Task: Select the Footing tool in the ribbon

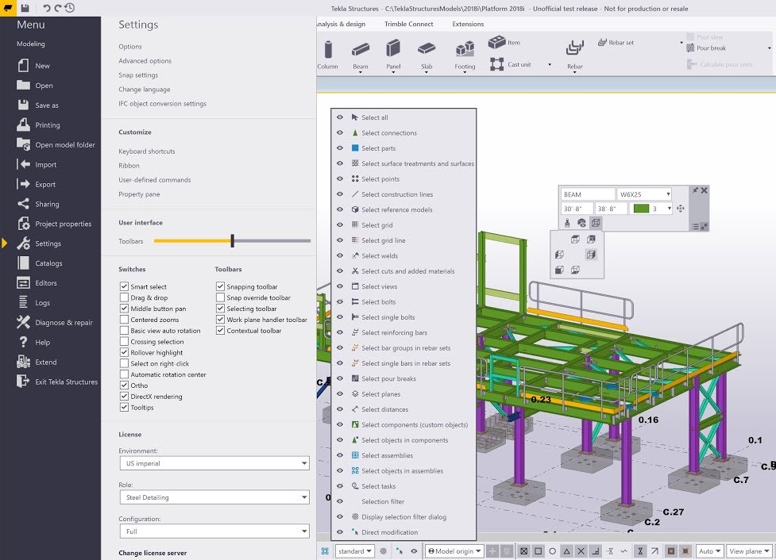Action: (465, 49)
